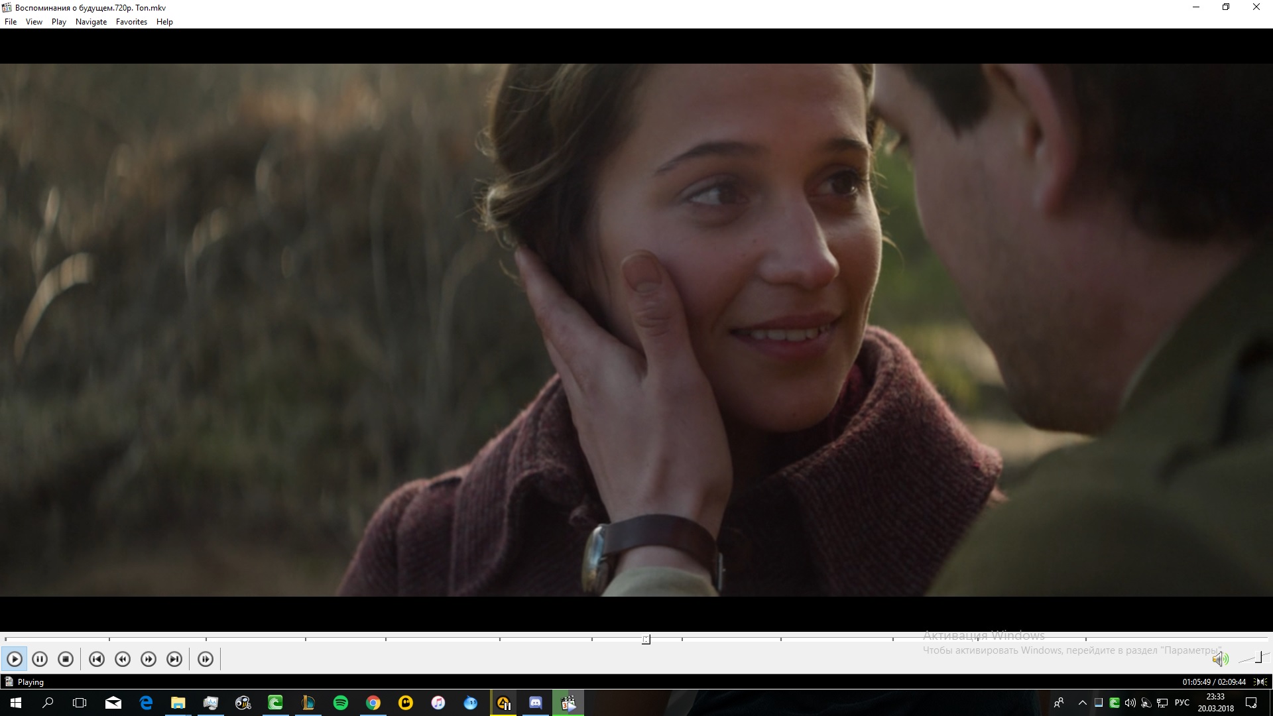Mute audio with the speaker icon
1273x716 pixels.
coord(1219,659)
